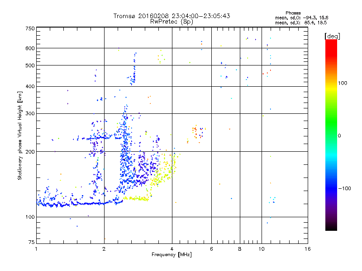Click the x-axis tick label "4"
This screenshot has width=362, height=271.
tap(172, 249)
